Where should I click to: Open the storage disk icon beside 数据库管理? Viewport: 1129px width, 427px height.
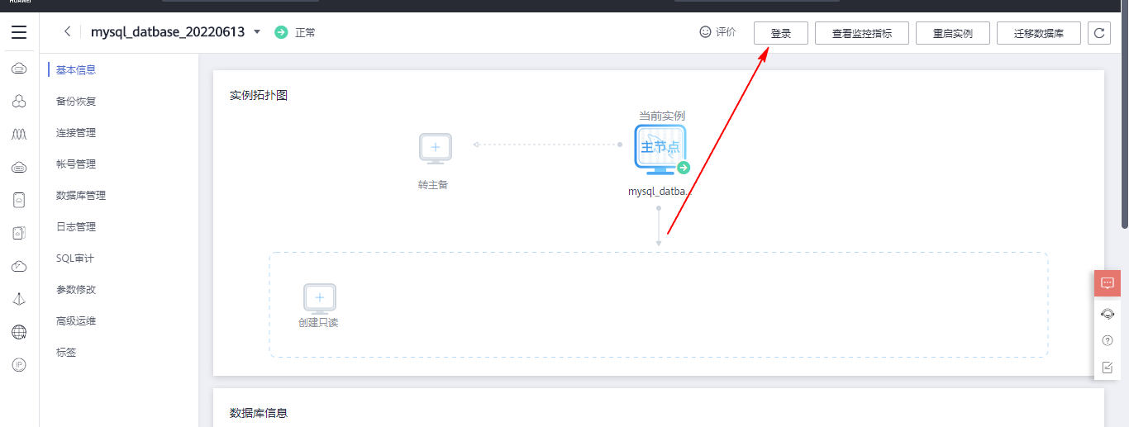coord(19,200)
